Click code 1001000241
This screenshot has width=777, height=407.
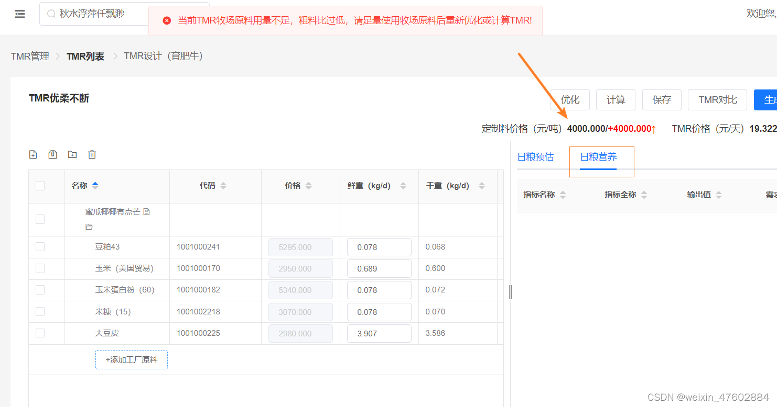pyautogui.click(x=198, y=246)
